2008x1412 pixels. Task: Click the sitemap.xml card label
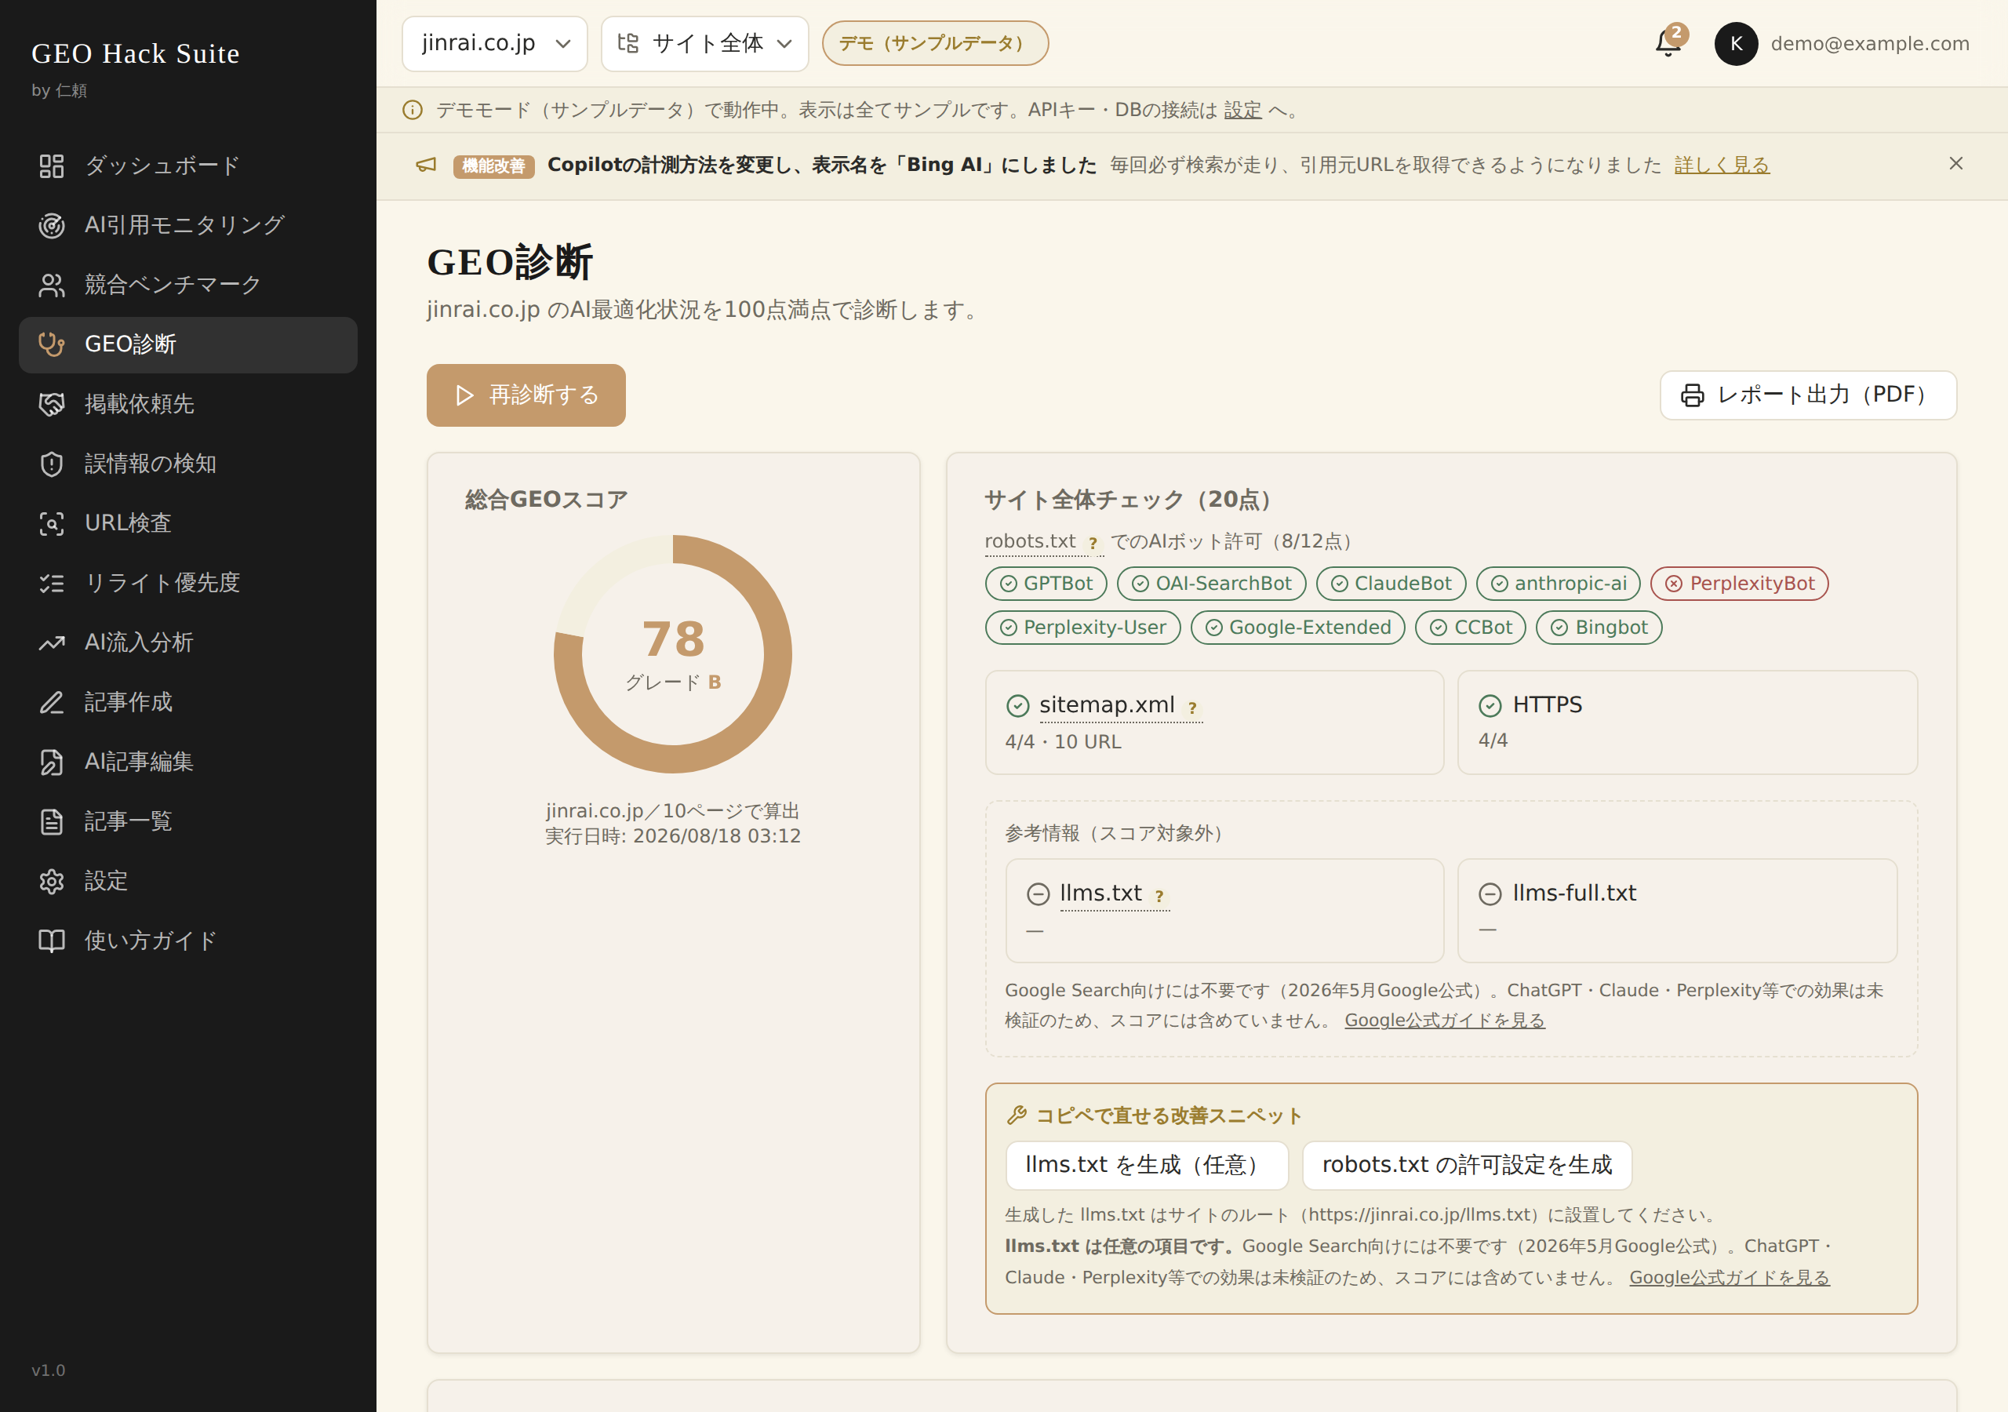1106,705
